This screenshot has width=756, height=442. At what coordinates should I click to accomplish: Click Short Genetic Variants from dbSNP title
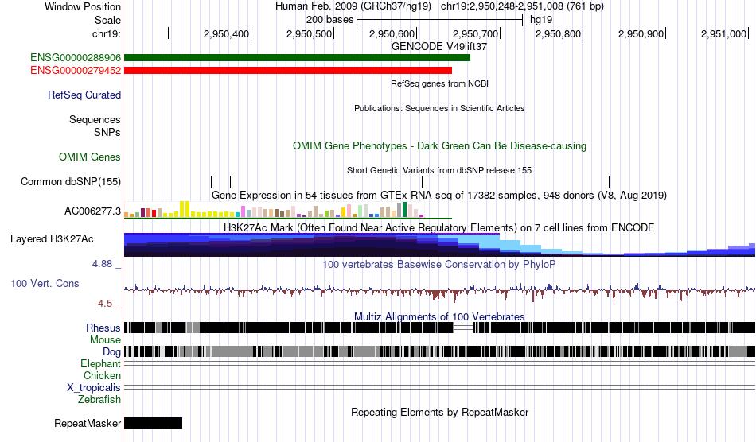tap(439, 170)
